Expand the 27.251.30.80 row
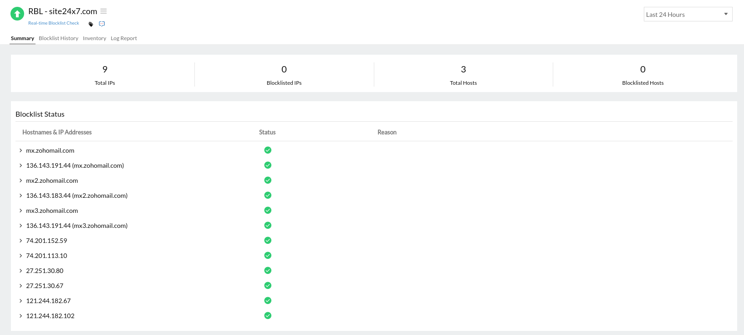 coord(21,271)
